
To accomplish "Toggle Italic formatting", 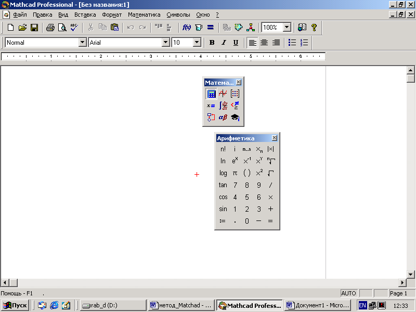I will (x=224, y=43).
